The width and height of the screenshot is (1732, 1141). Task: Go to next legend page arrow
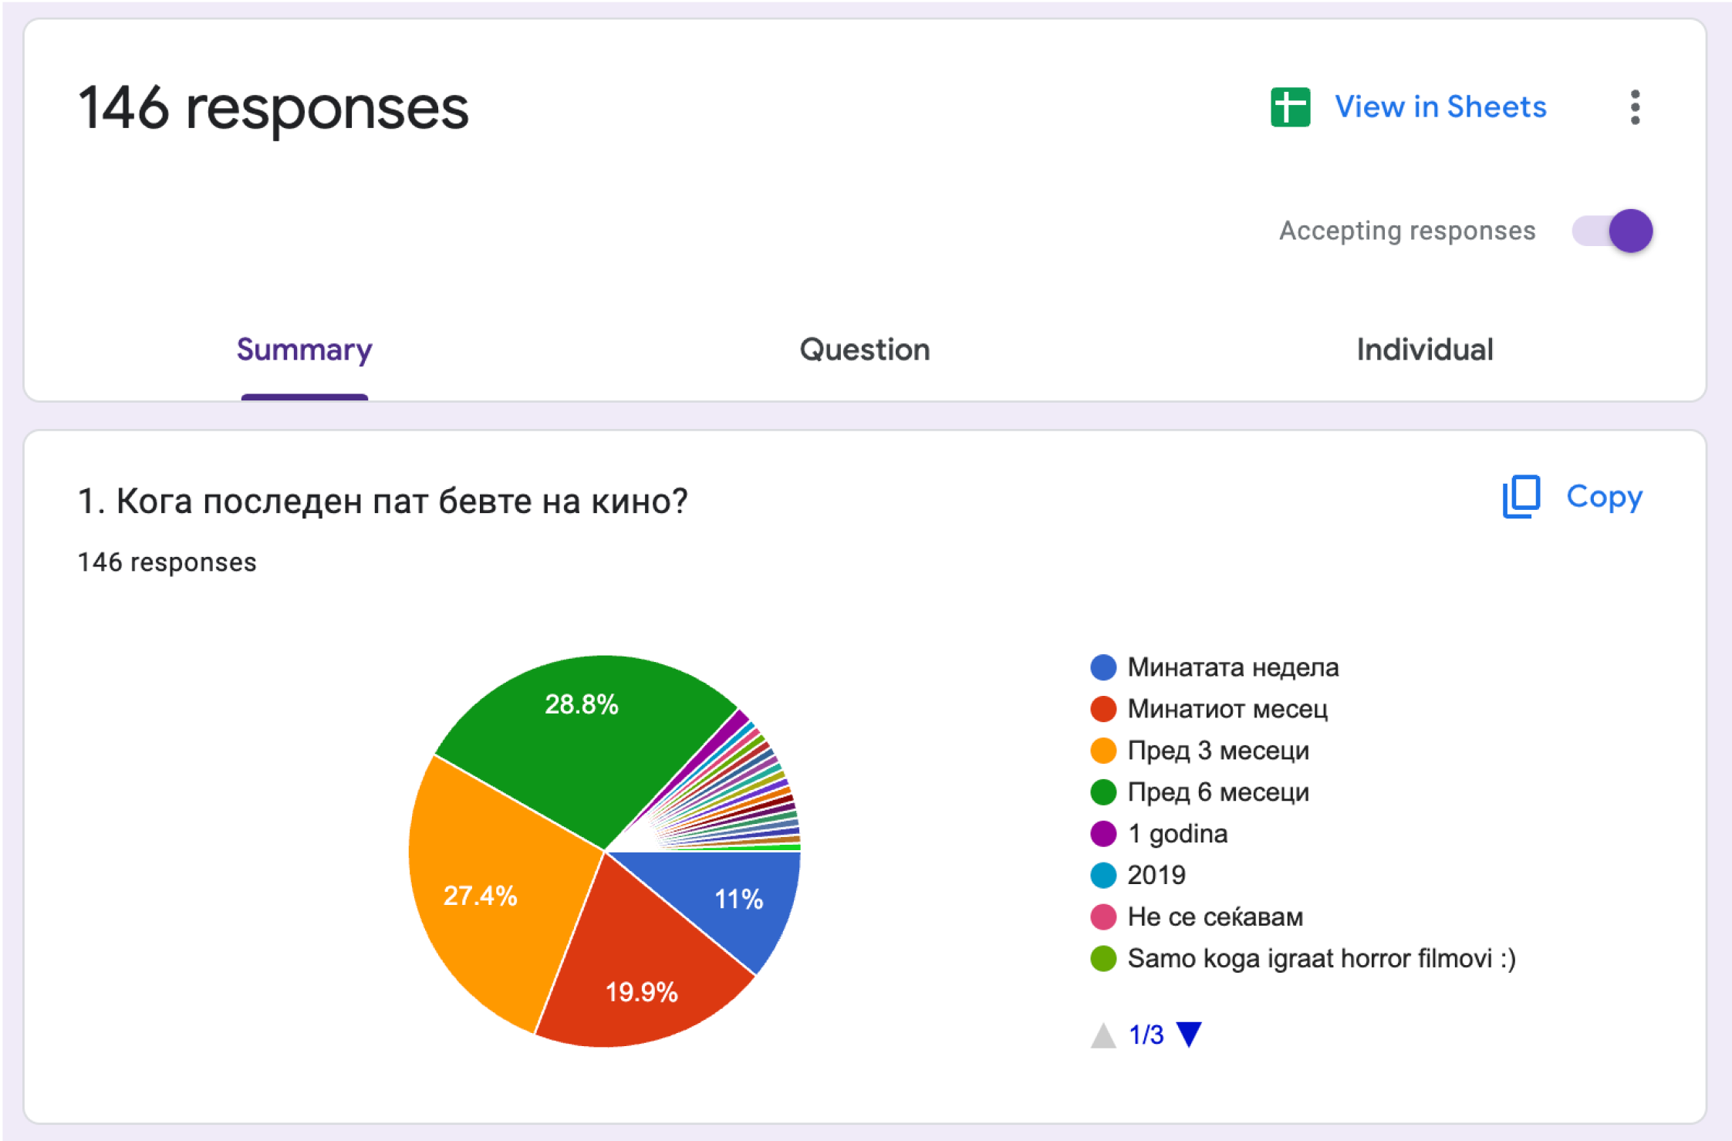pos(1189,1035)
